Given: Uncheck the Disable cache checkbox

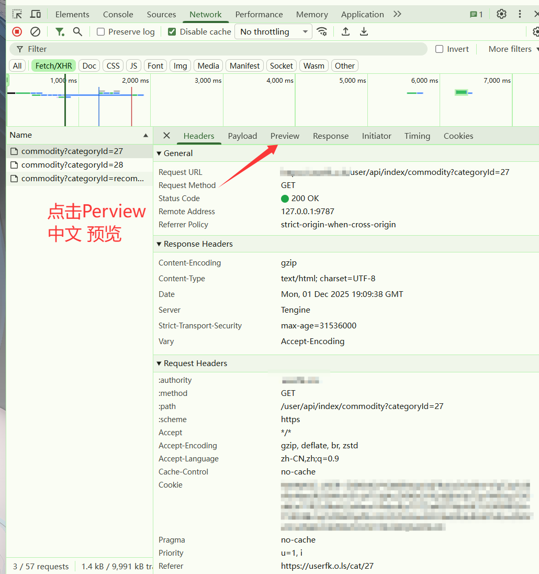Looking at the screenshot, I should click(172, 32).
